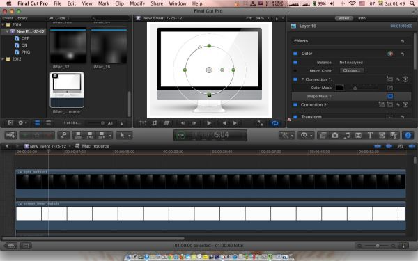Image resolution: width=418 pixels, height=261 pixels.
Task: Open the Modify menu
Action: pos(137,3)
